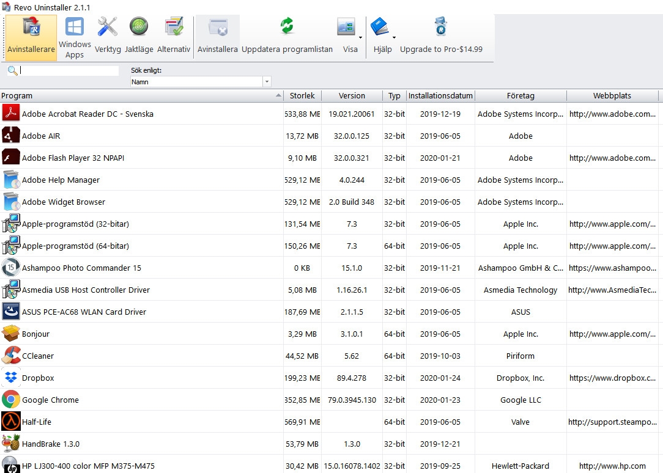Click the program search input field
Viewport: 663px width, 473px height.
(x=69, y=71)
